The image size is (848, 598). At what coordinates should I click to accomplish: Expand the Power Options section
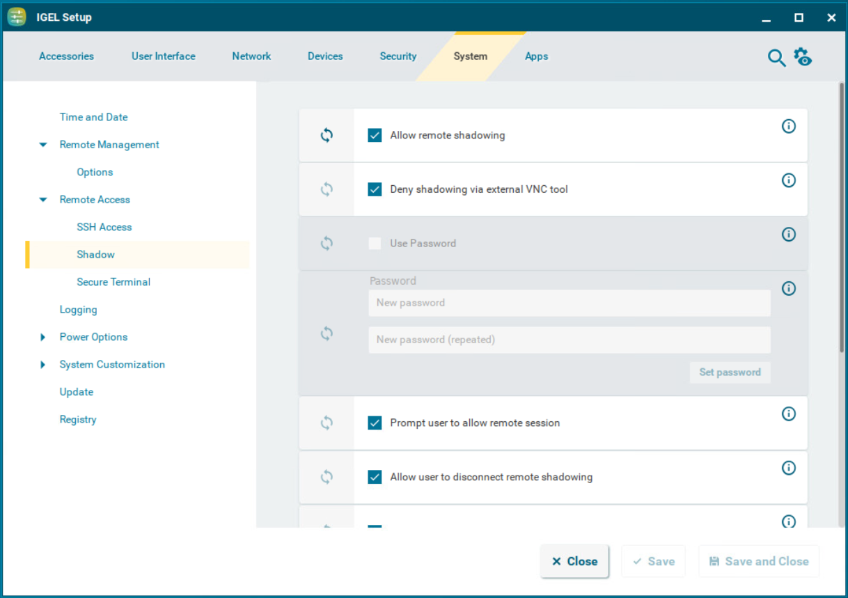(x=43, y=337)
